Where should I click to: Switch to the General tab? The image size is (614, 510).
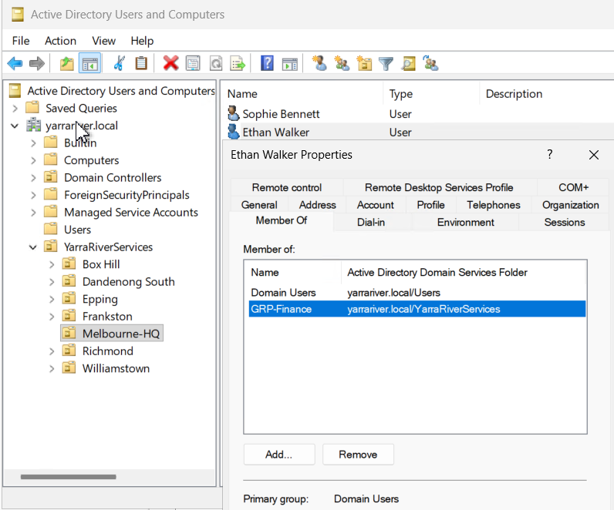[x=259, y=205]
